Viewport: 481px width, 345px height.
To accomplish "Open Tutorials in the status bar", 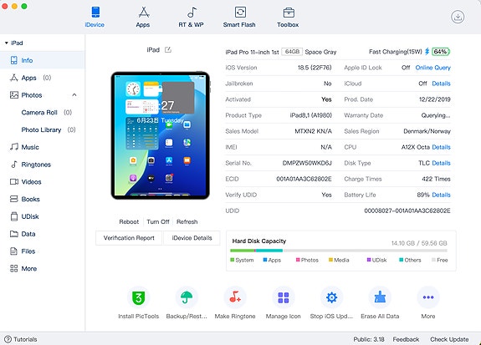I will [x=21, y=339].
